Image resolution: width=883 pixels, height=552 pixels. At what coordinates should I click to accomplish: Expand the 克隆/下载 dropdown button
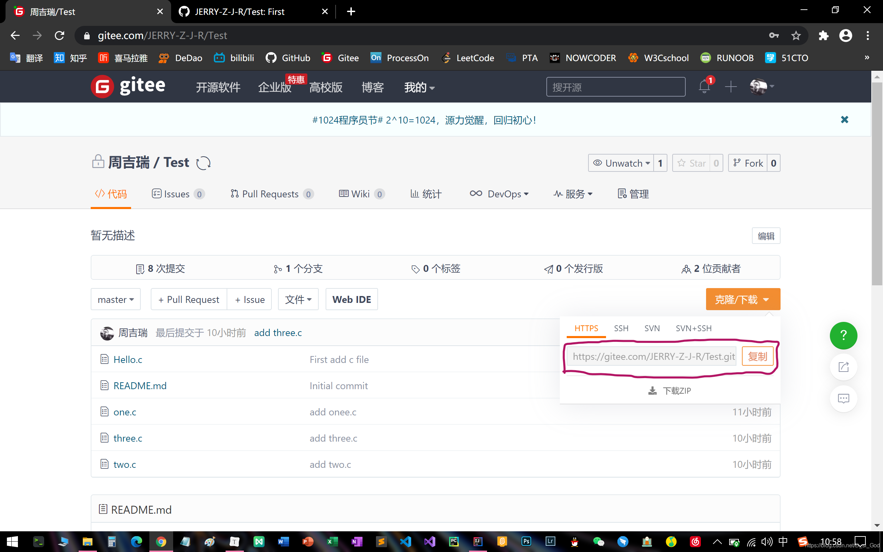(743, 299)
